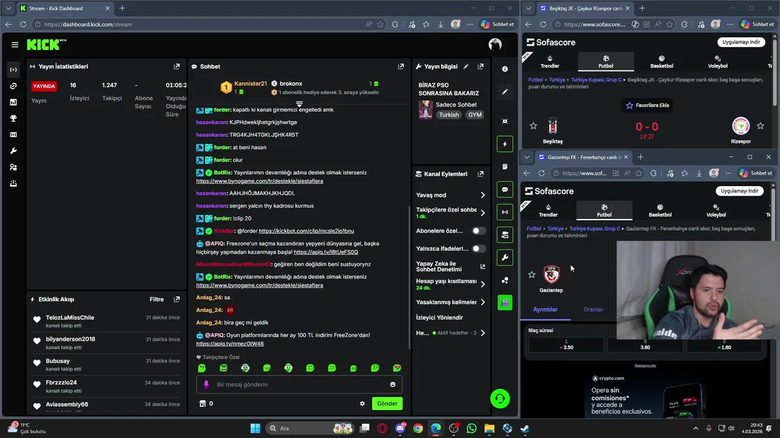The height and width of the screenshot is (438, 780).
Task: Click the document notes icon in right rail
Action: (505, 167)
